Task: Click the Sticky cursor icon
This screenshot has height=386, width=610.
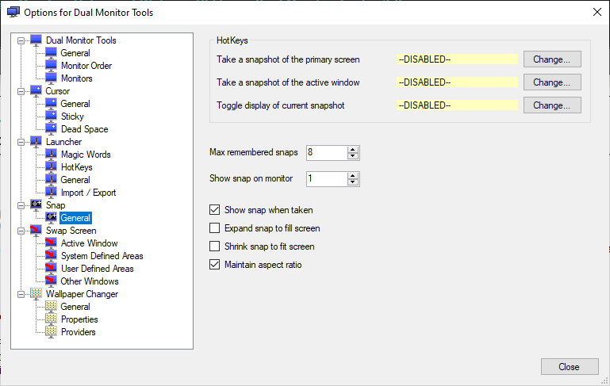Action: pos(51,116)
